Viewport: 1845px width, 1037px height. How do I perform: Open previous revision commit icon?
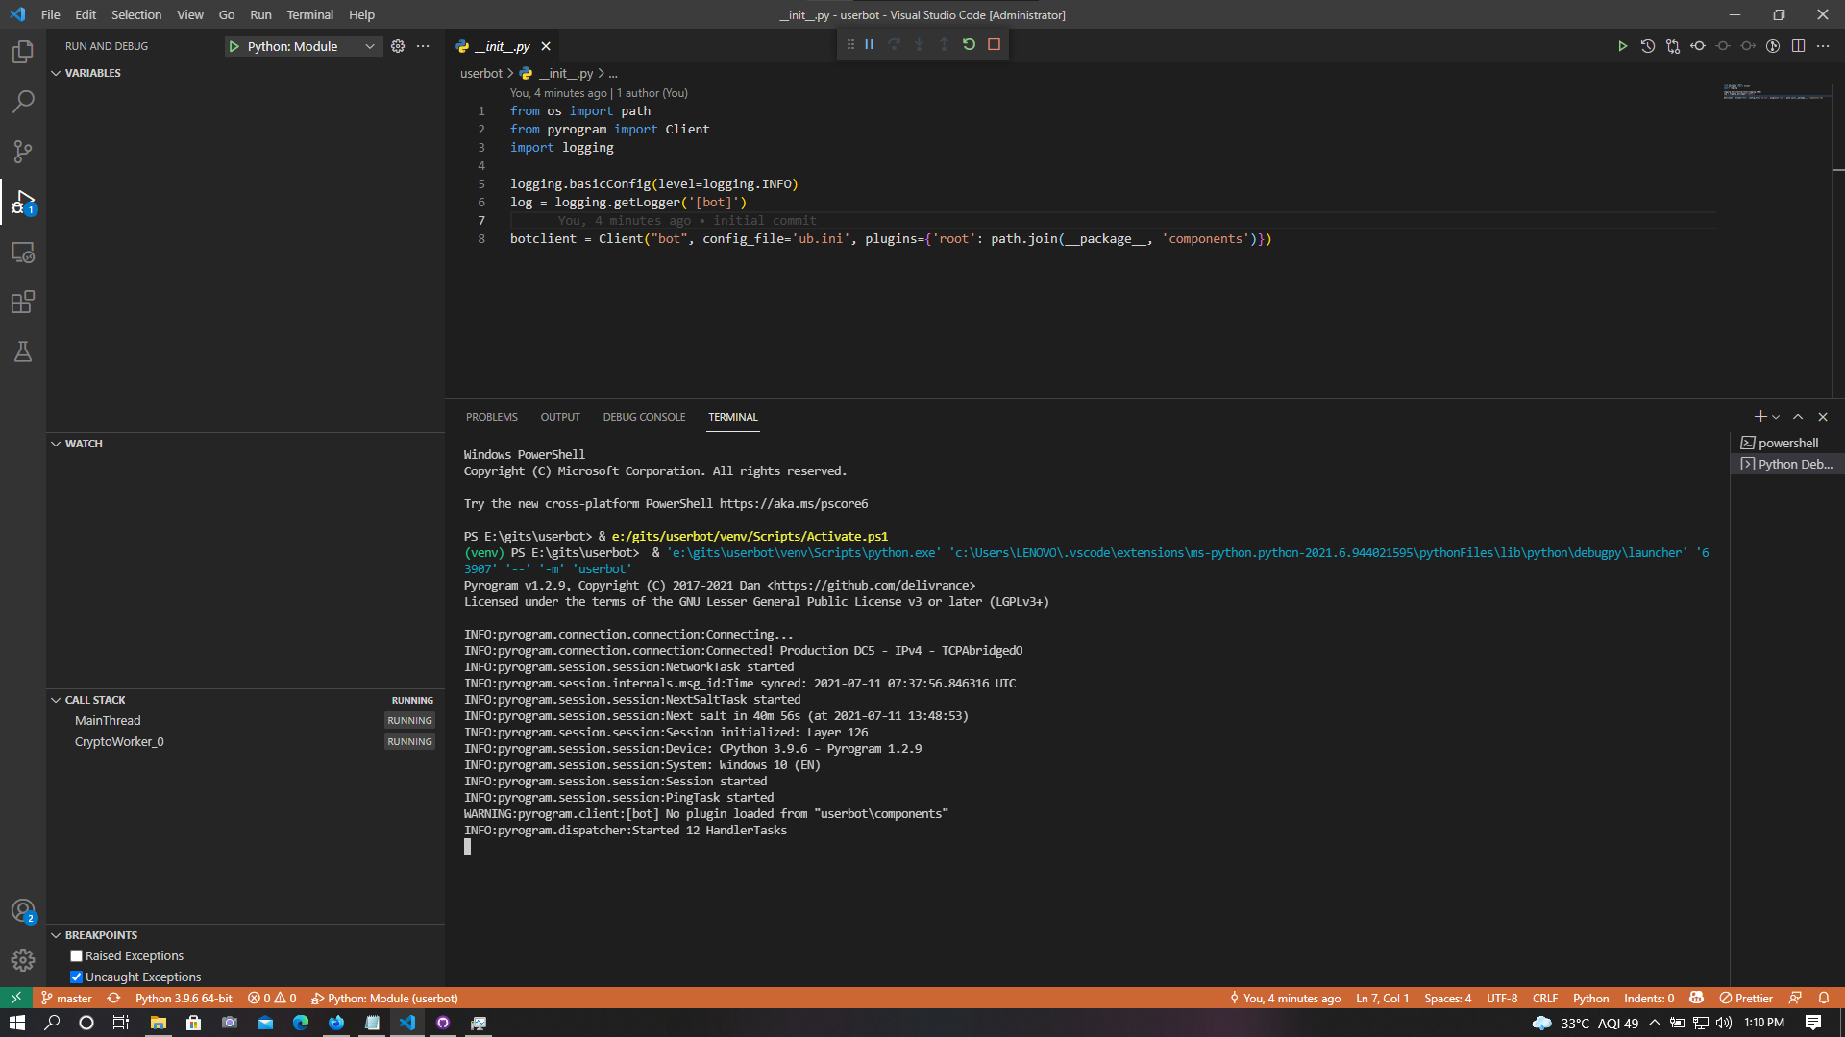coord(1698,46)
